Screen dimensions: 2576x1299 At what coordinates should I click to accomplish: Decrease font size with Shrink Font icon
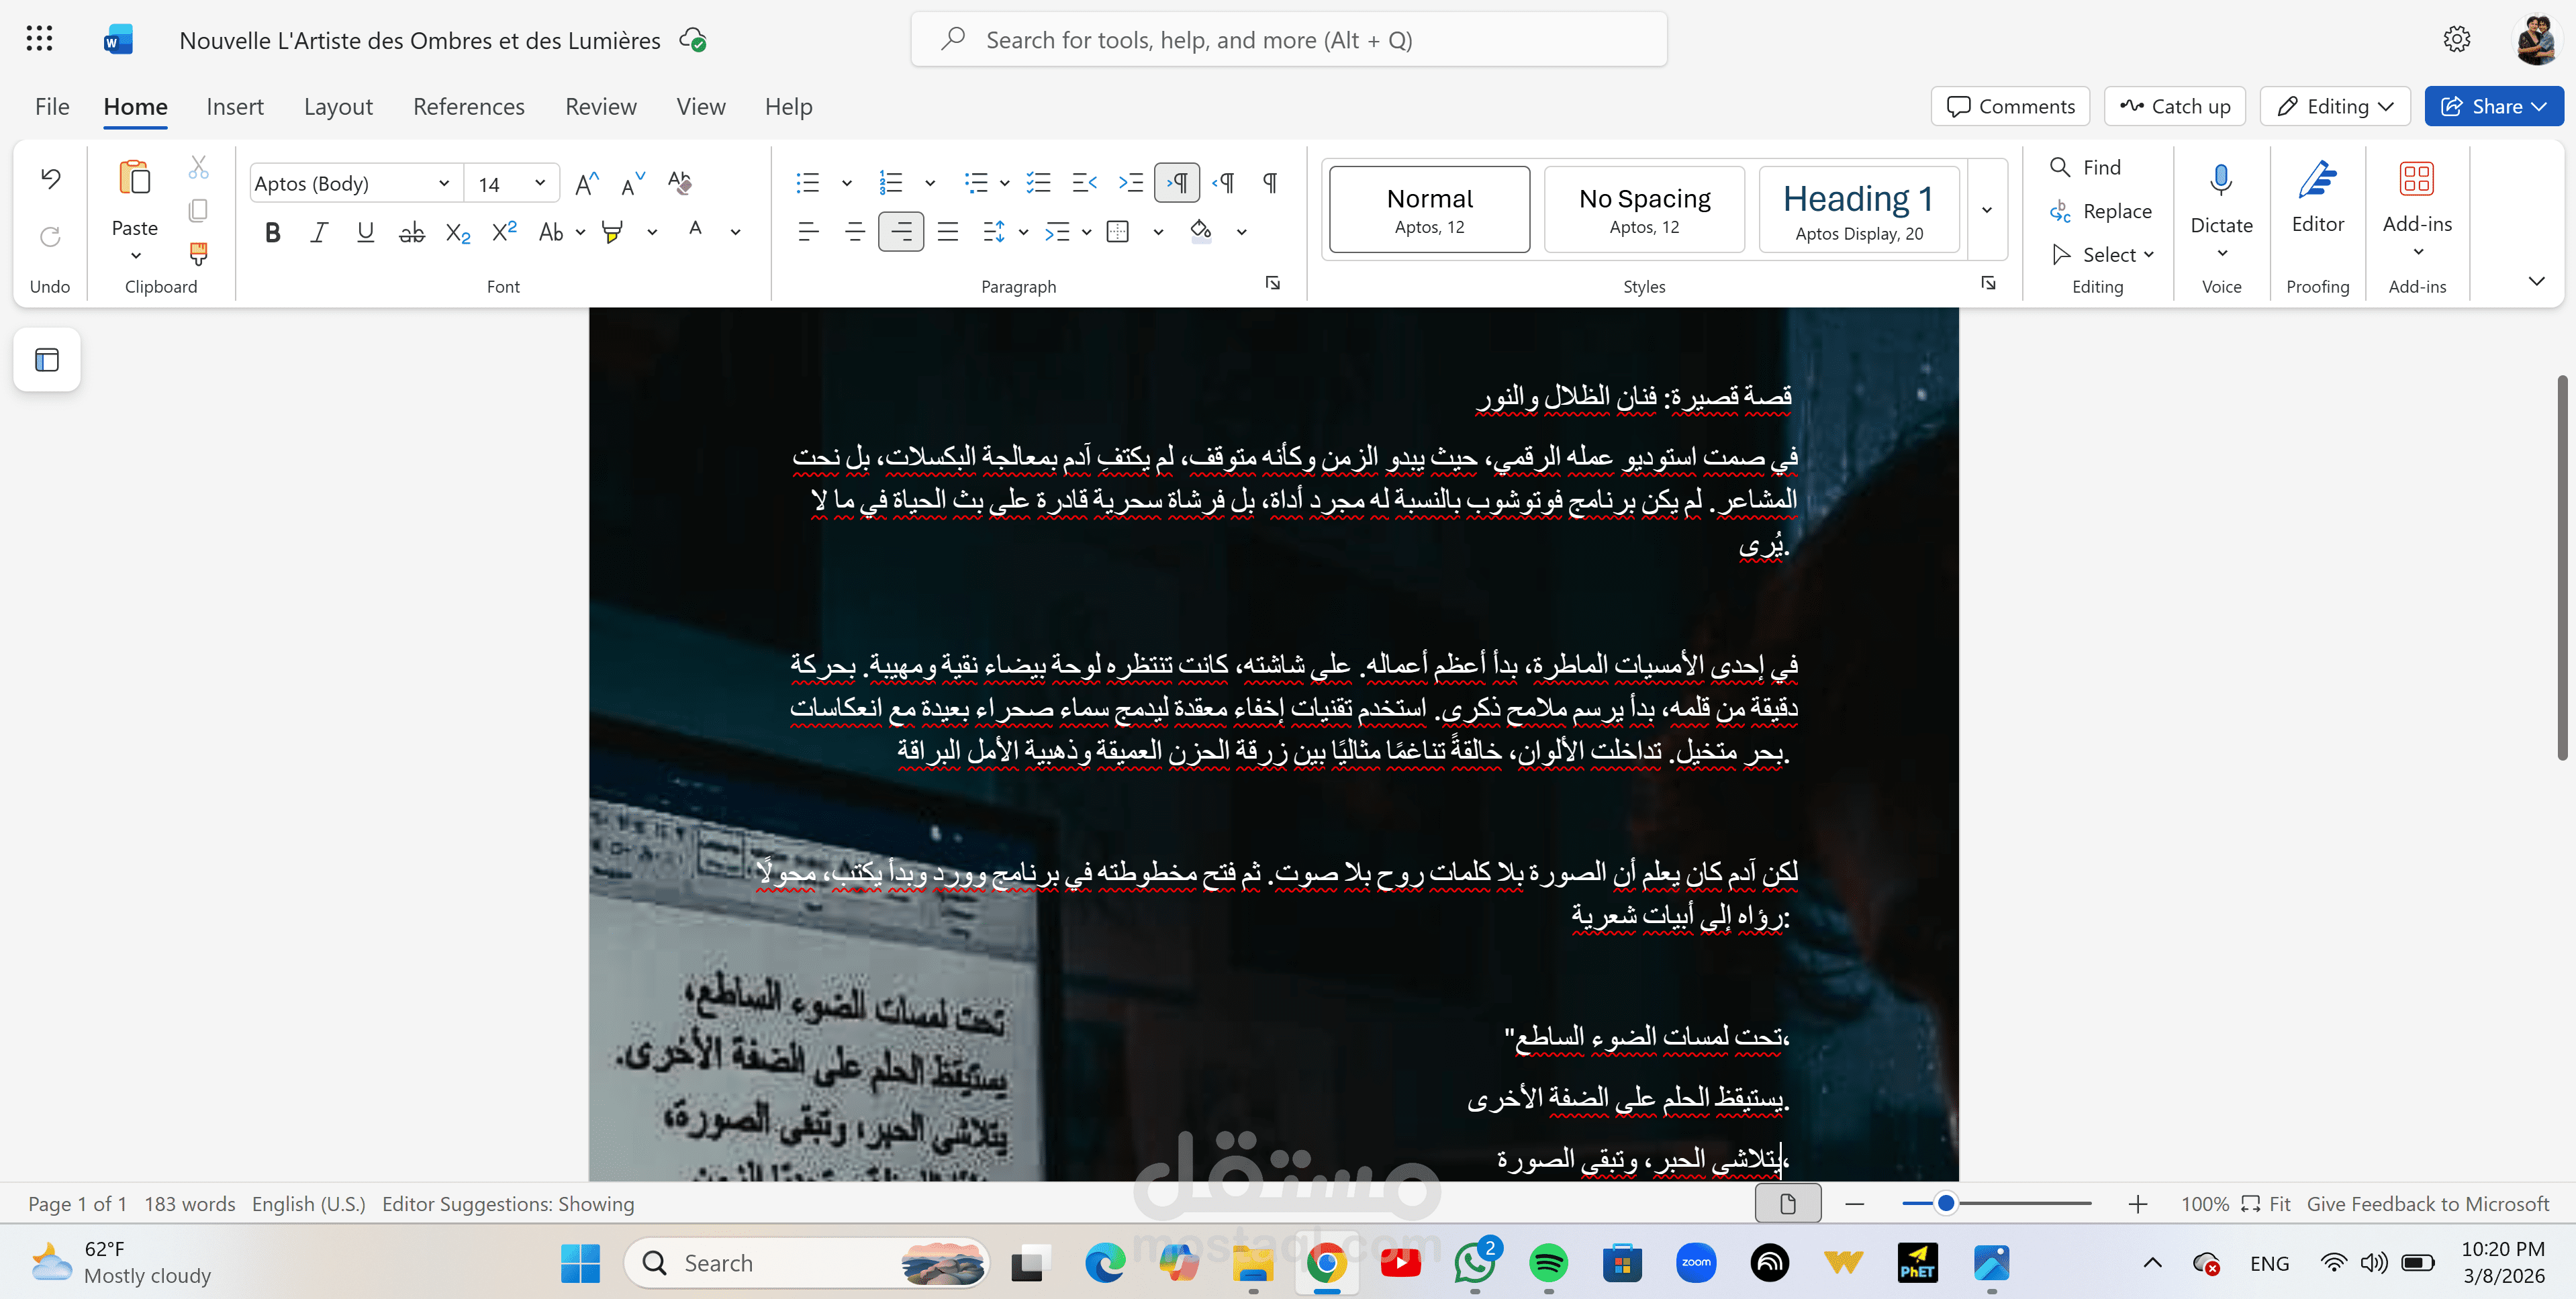coord(633,184)
